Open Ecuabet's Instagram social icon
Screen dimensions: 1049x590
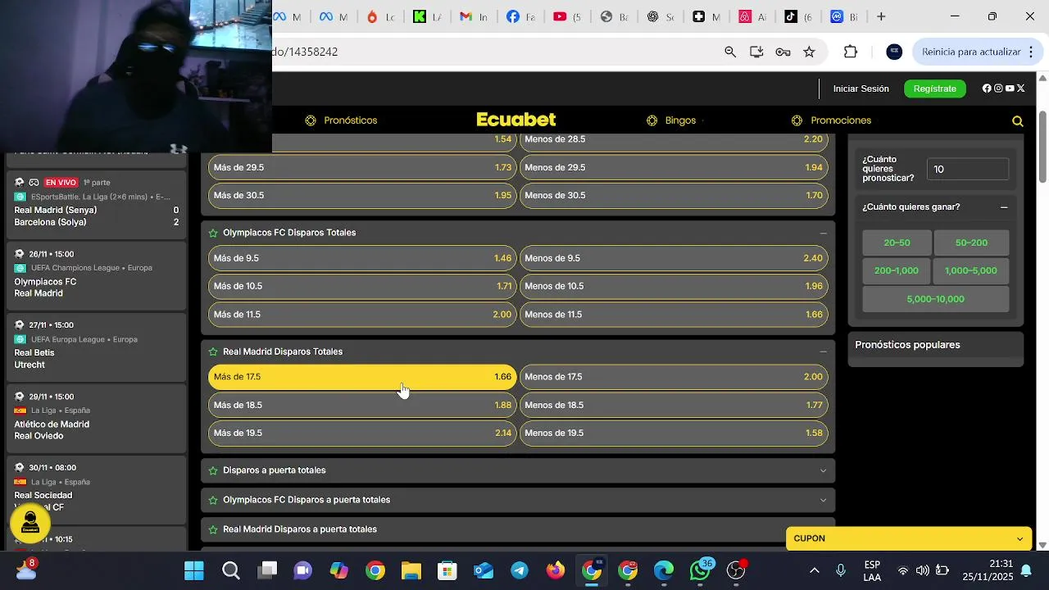tap(998, 88)
